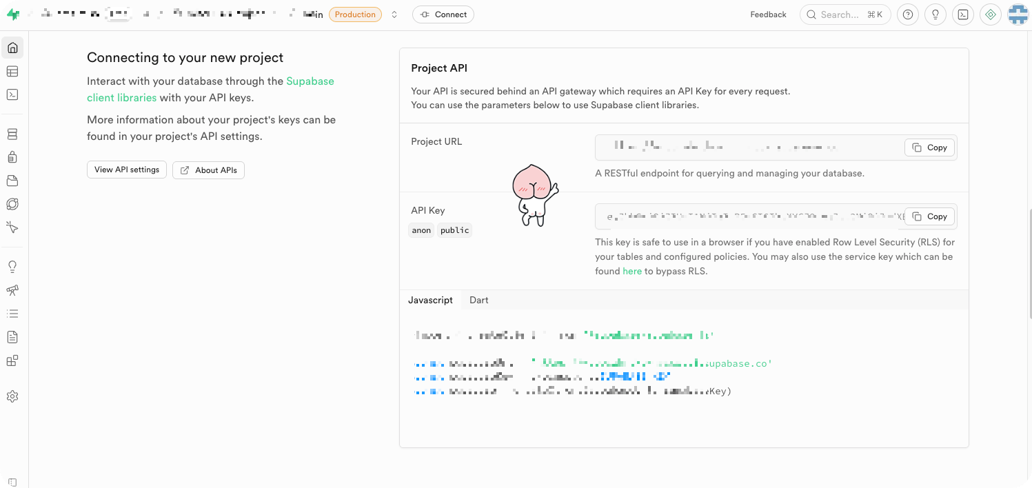Follow the 'here' service key link

(x=632, y=272)
